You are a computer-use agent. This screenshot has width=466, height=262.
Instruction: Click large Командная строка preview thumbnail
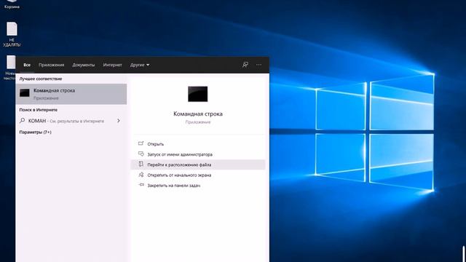pos(197,94)
